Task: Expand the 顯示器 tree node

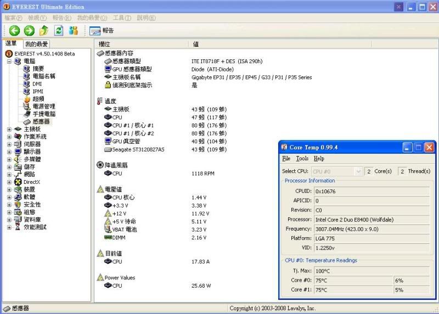Action: (x=9, y=152)
